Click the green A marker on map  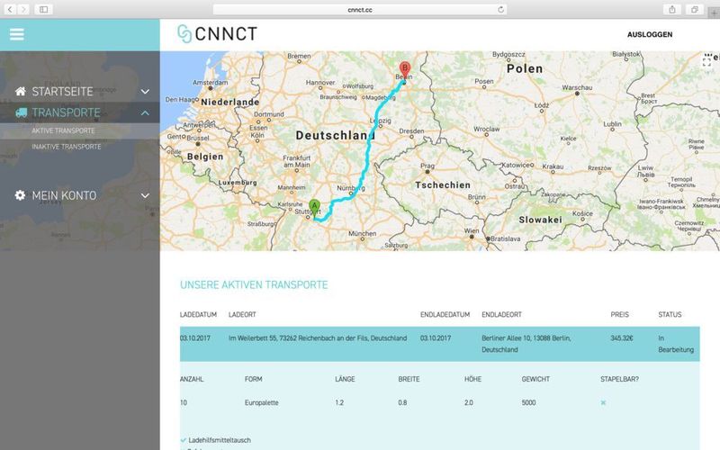tap(314, 208)
